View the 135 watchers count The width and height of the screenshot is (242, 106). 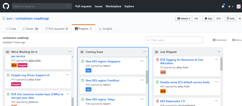pyautogui.click(x=196, y=18)
